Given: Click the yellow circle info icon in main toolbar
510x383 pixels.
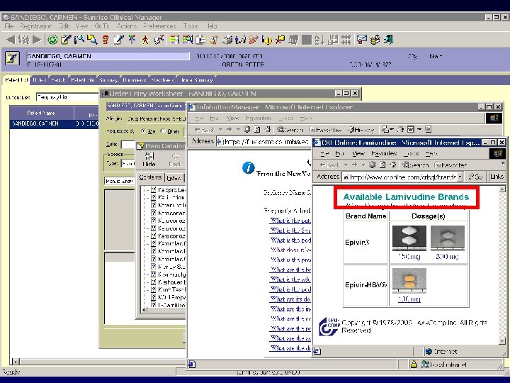Looking at the screenshot, I should click(267, 40).
